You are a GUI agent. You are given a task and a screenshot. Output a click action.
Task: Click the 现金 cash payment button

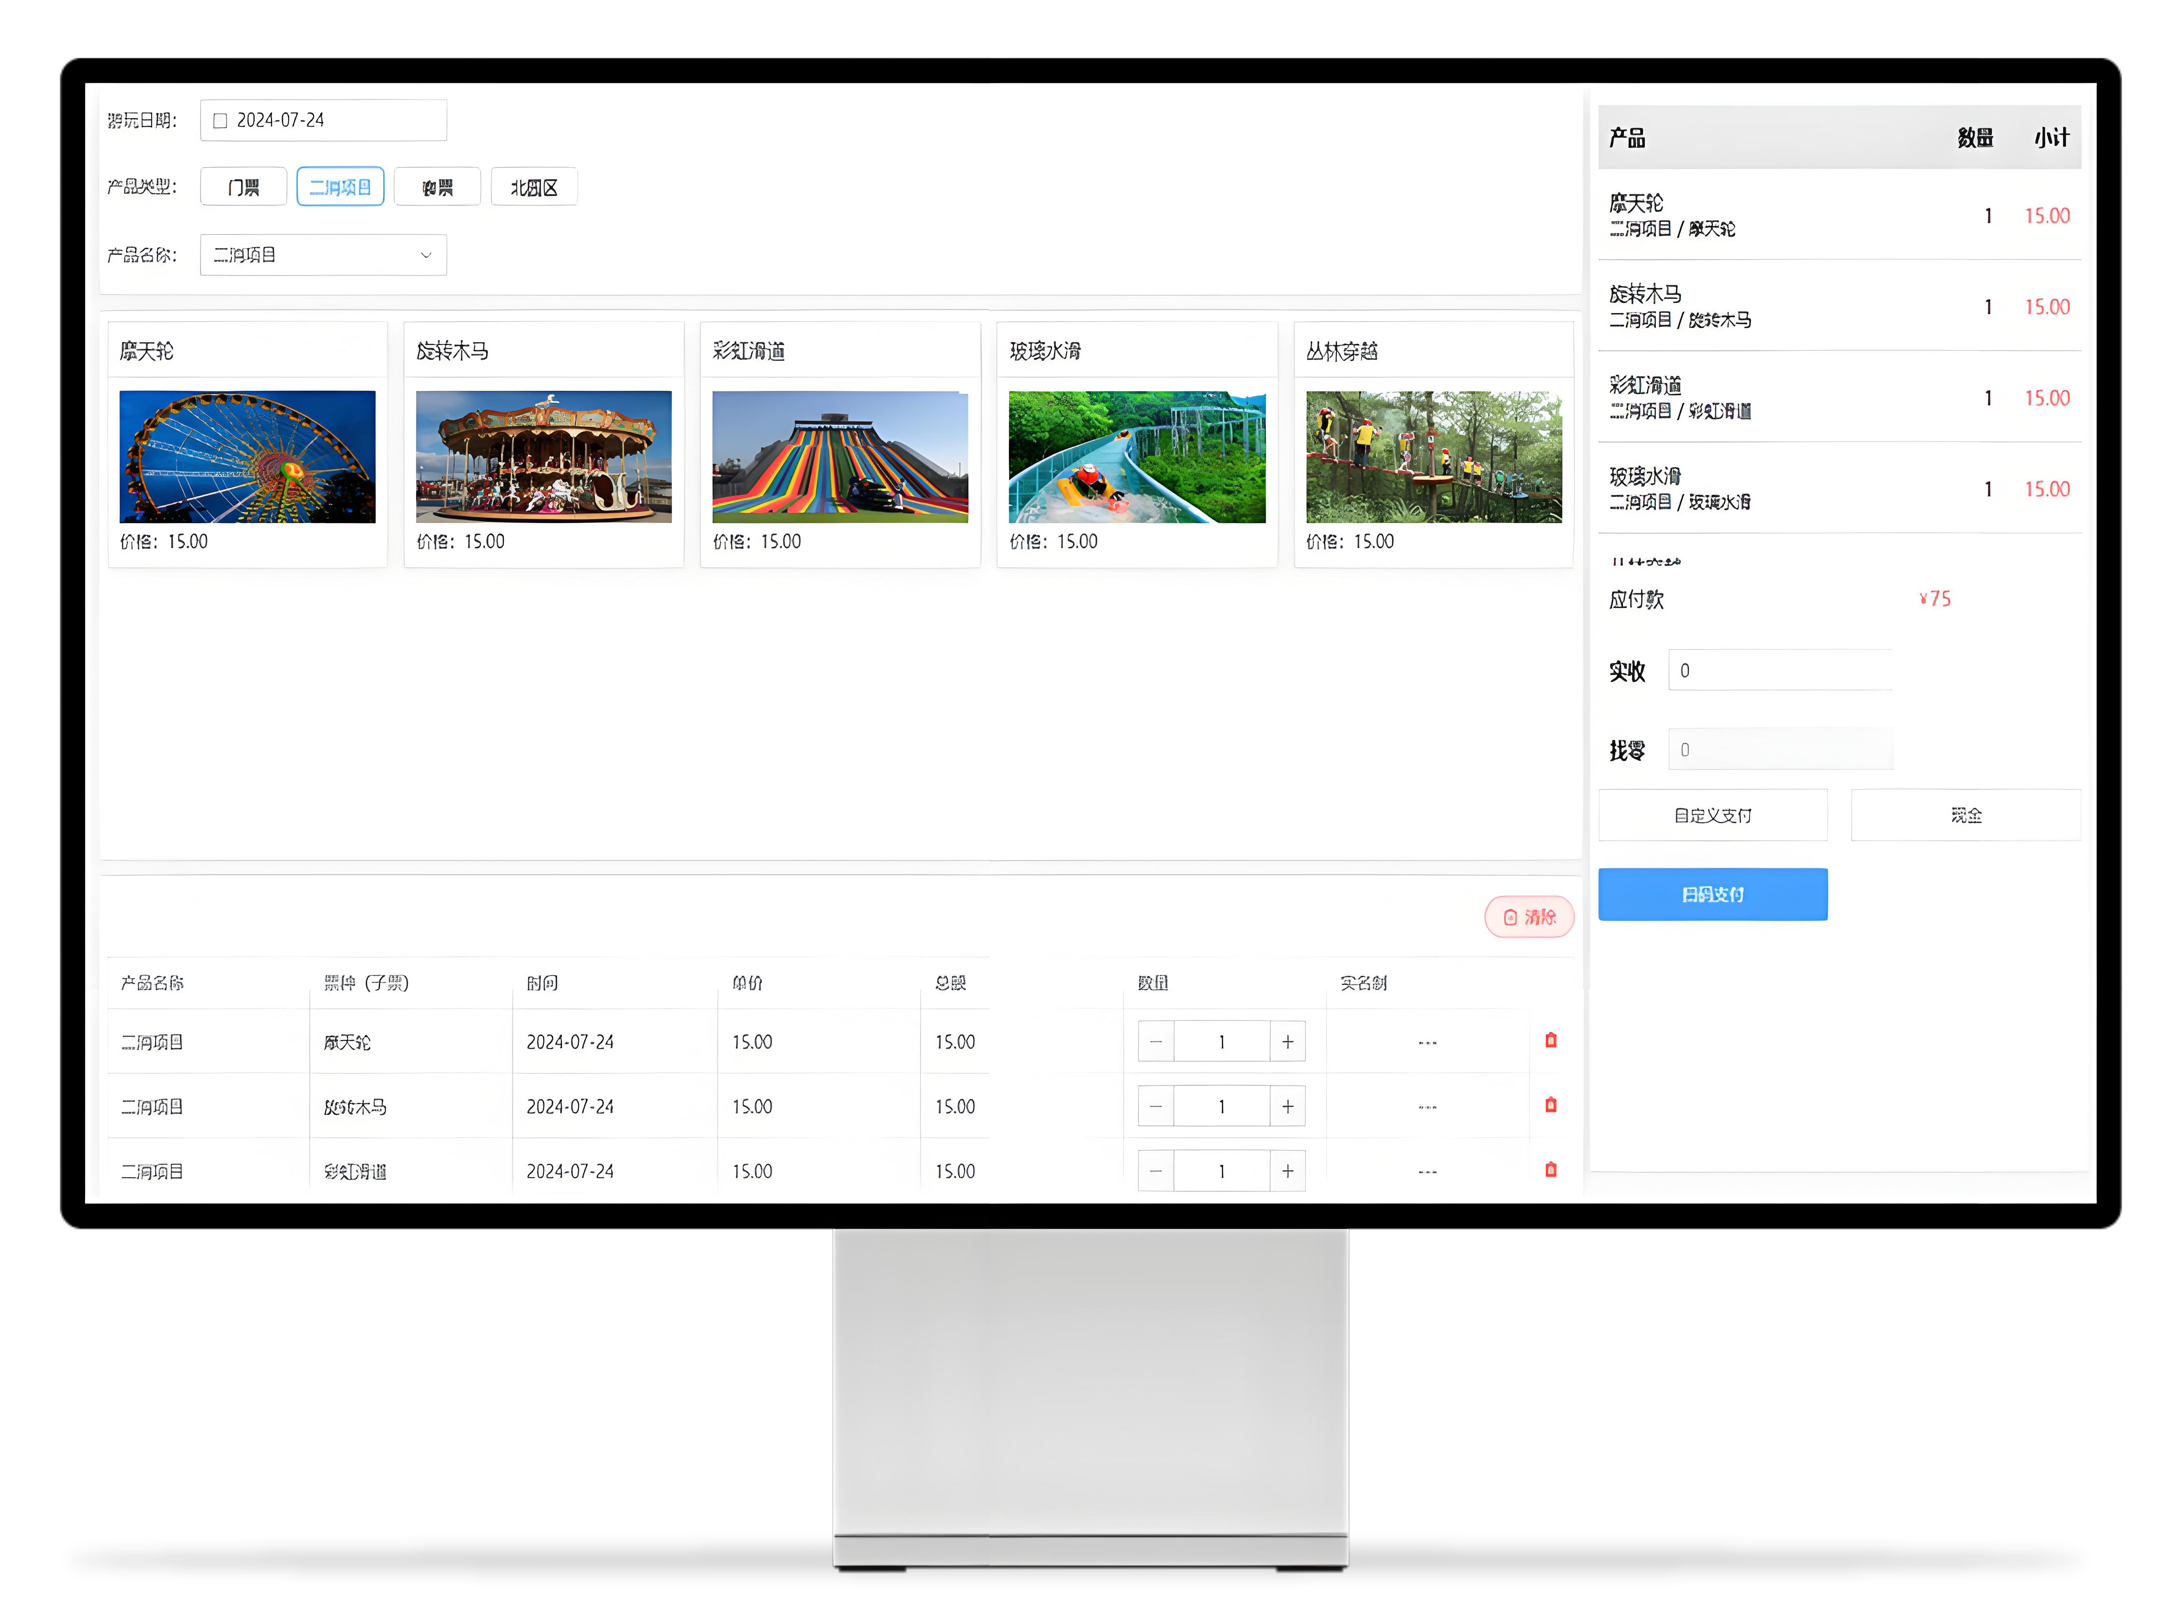point(1966,815)
